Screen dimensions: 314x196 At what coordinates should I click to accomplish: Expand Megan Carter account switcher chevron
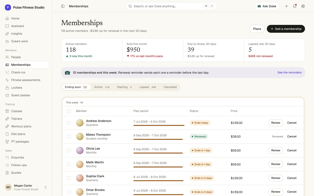pyautogui.click(x=46, y=187)
